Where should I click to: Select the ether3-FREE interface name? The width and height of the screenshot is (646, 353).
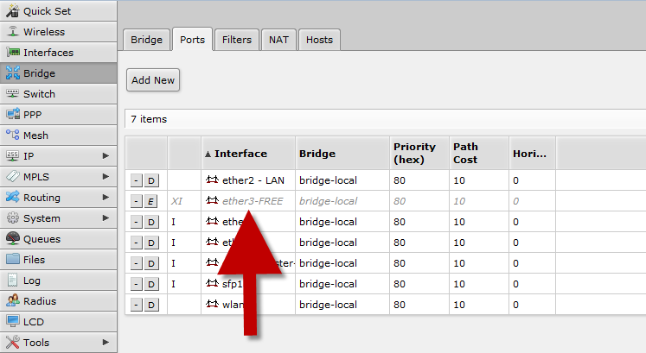pos(253,201)
